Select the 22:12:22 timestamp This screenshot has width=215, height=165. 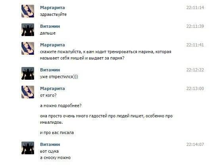coord(195,70)
